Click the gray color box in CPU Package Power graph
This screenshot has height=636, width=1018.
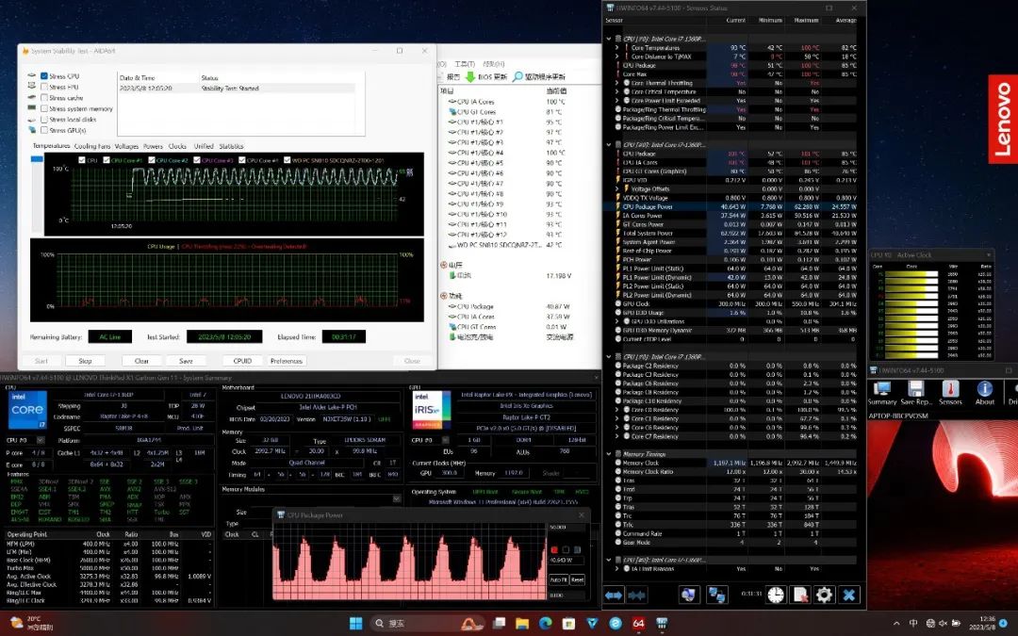577,549
